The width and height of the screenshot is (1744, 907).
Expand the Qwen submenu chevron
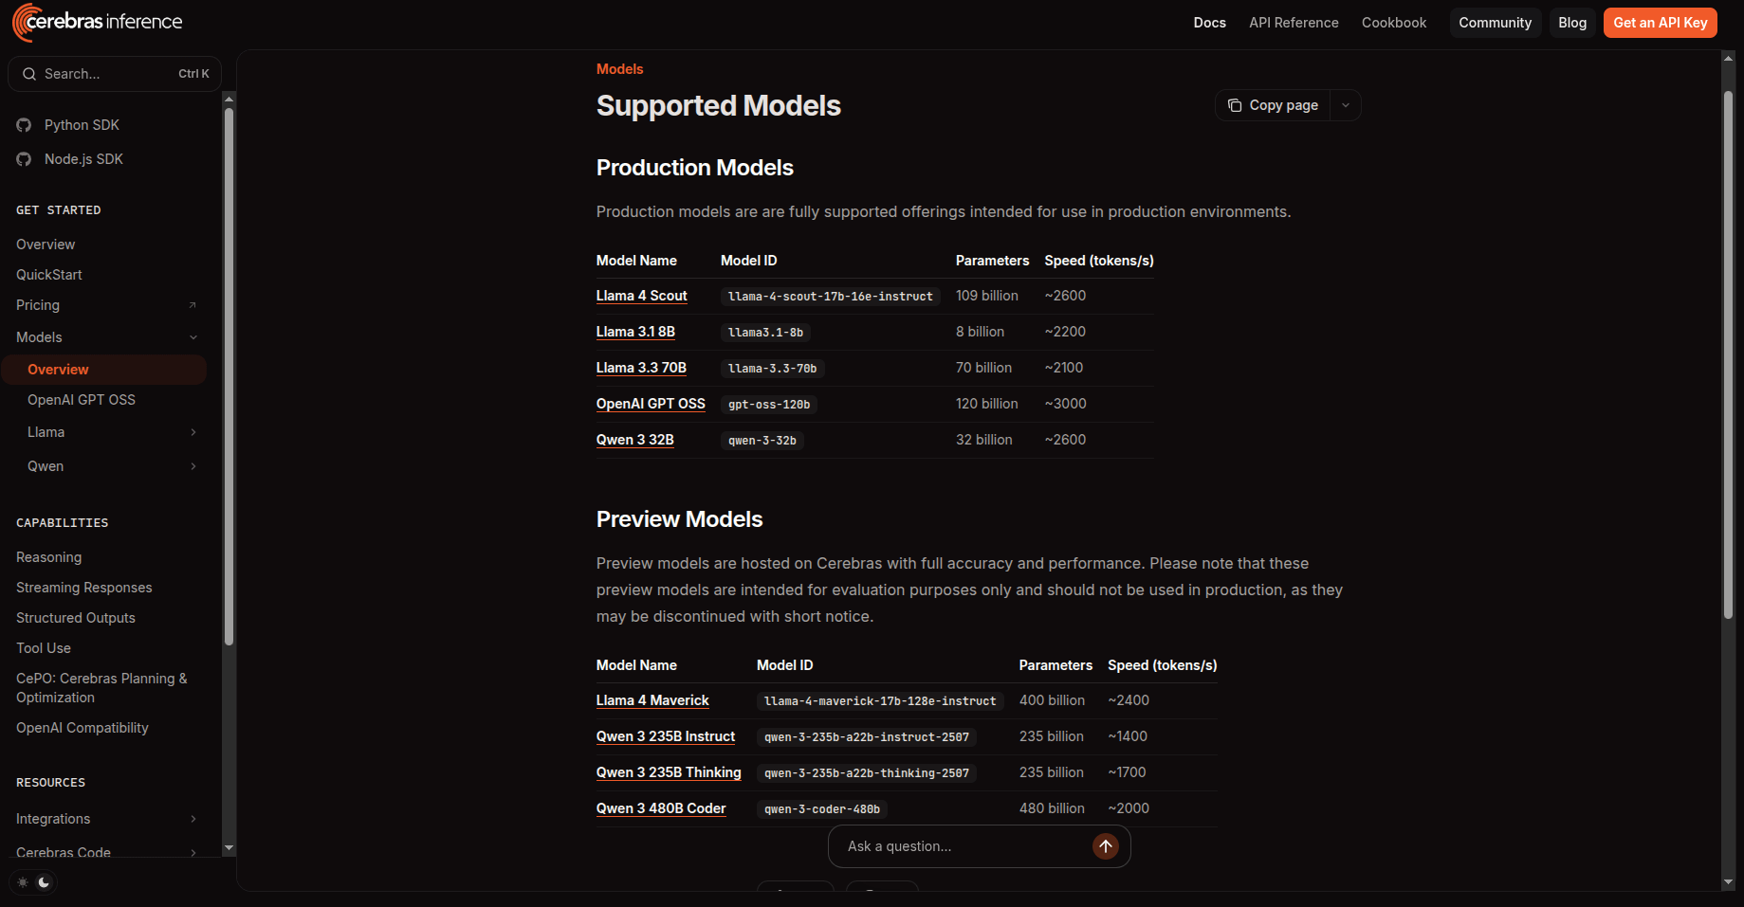point(193,466)
